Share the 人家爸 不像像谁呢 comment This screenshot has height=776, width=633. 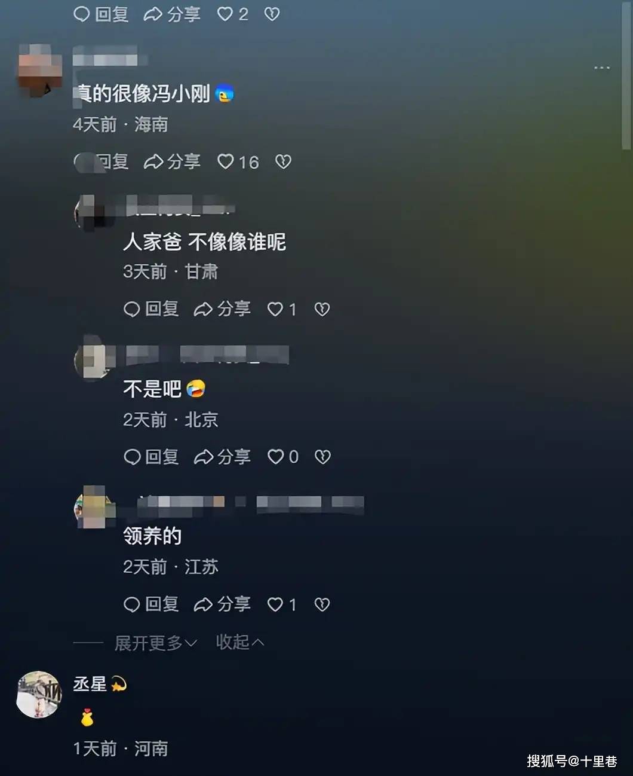coord(222,309)
